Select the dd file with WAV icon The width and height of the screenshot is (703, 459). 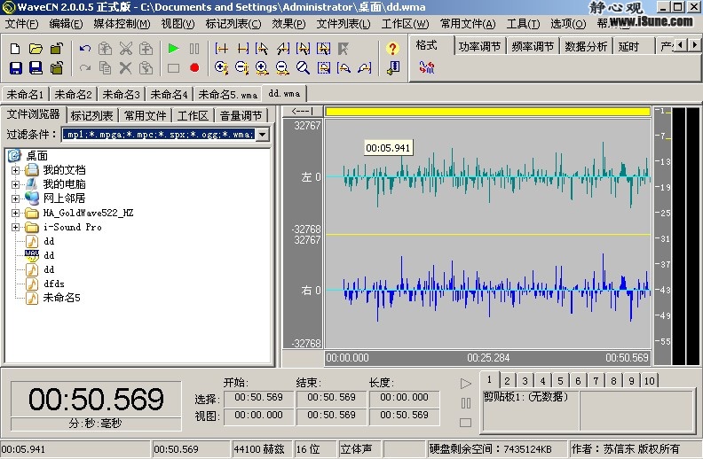[49, 255]
